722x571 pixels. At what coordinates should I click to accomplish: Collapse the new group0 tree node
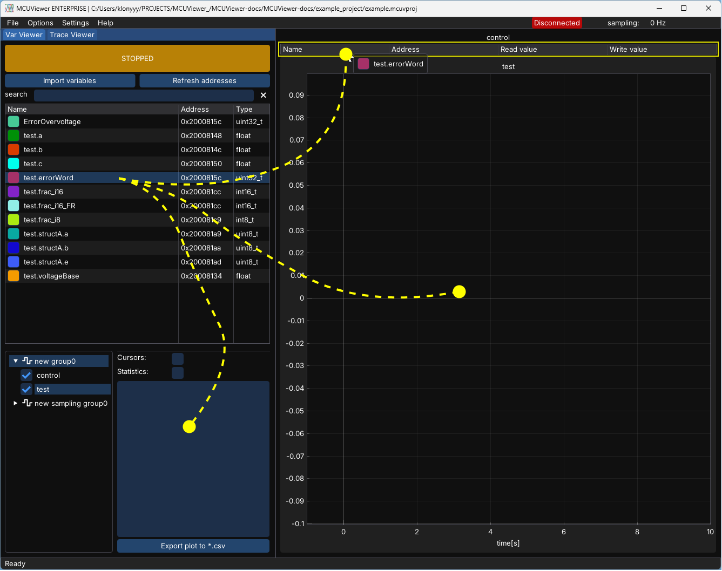[16, 361]
